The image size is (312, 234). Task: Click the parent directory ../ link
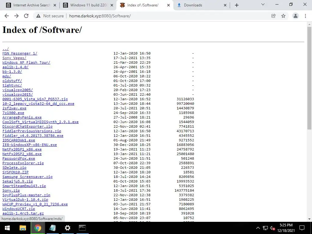(5, 49)
